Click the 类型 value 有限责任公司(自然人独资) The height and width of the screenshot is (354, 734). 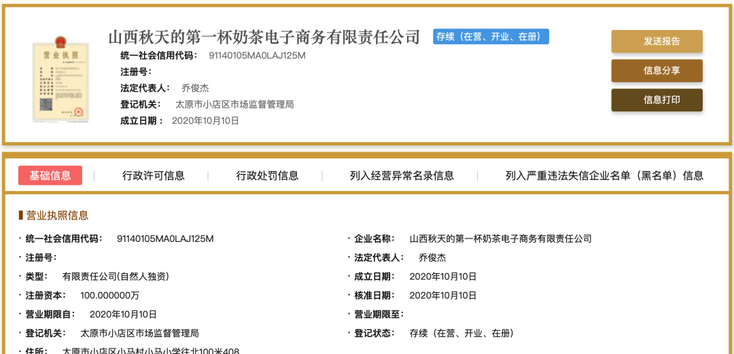(x=116, y=277)
